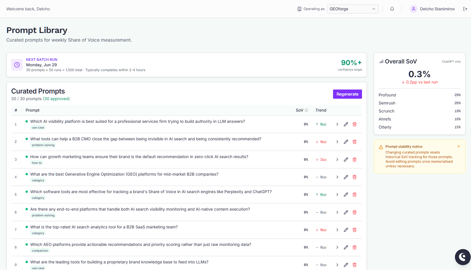Expand prompt 2 chevron
This screenshot has height=270, width=471.
[337, 142]
